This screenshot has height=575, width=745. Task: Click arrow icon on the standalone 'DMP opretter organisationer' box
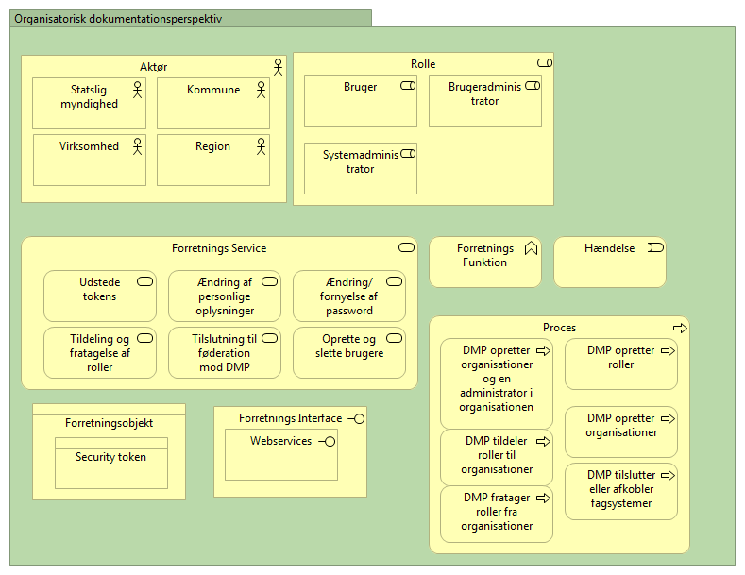(668, 418)
